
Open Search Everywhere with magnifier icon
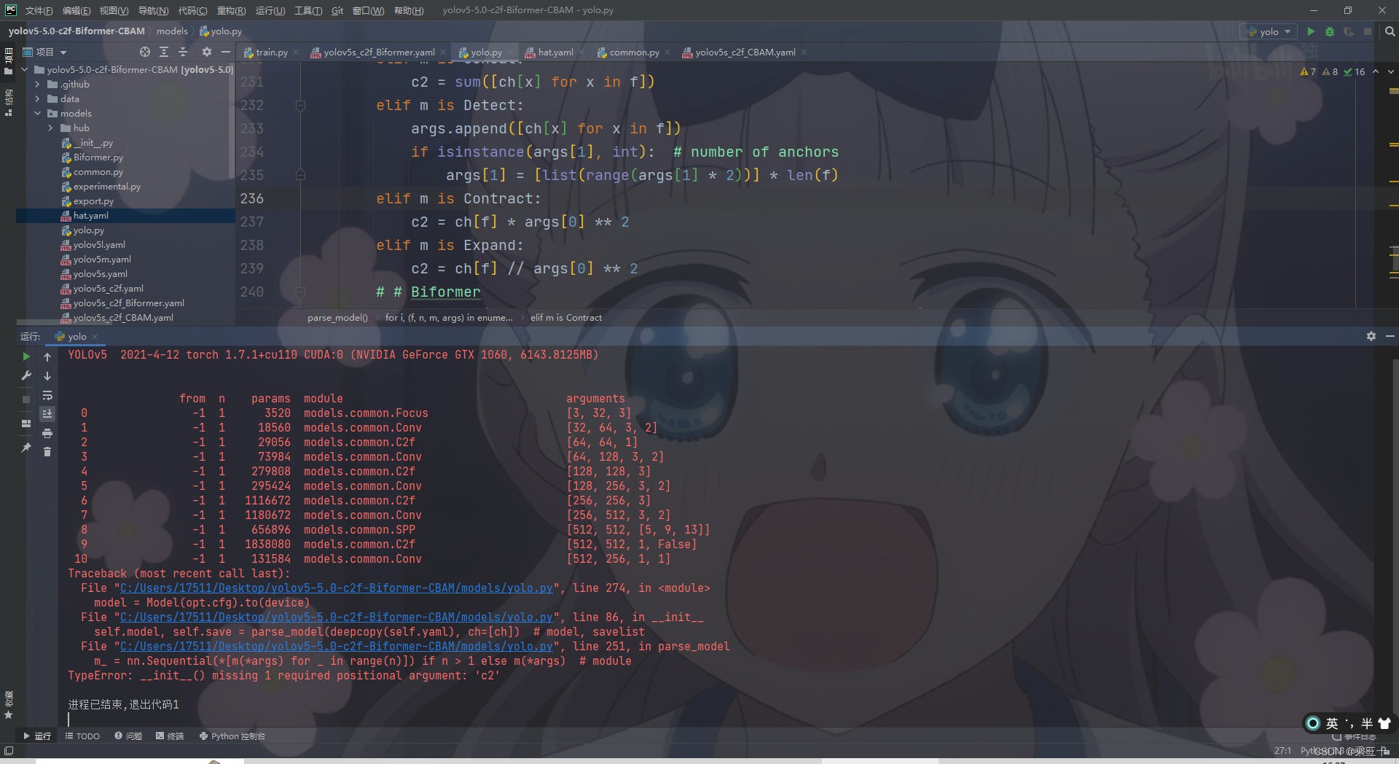click(x=1390, y=31)
